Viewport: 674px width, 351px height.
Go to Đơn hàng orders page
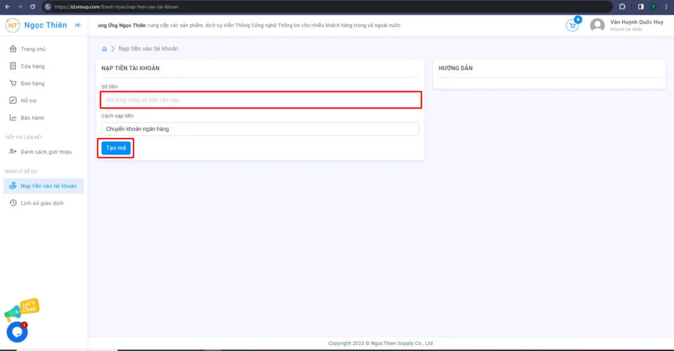coord(32,83)
